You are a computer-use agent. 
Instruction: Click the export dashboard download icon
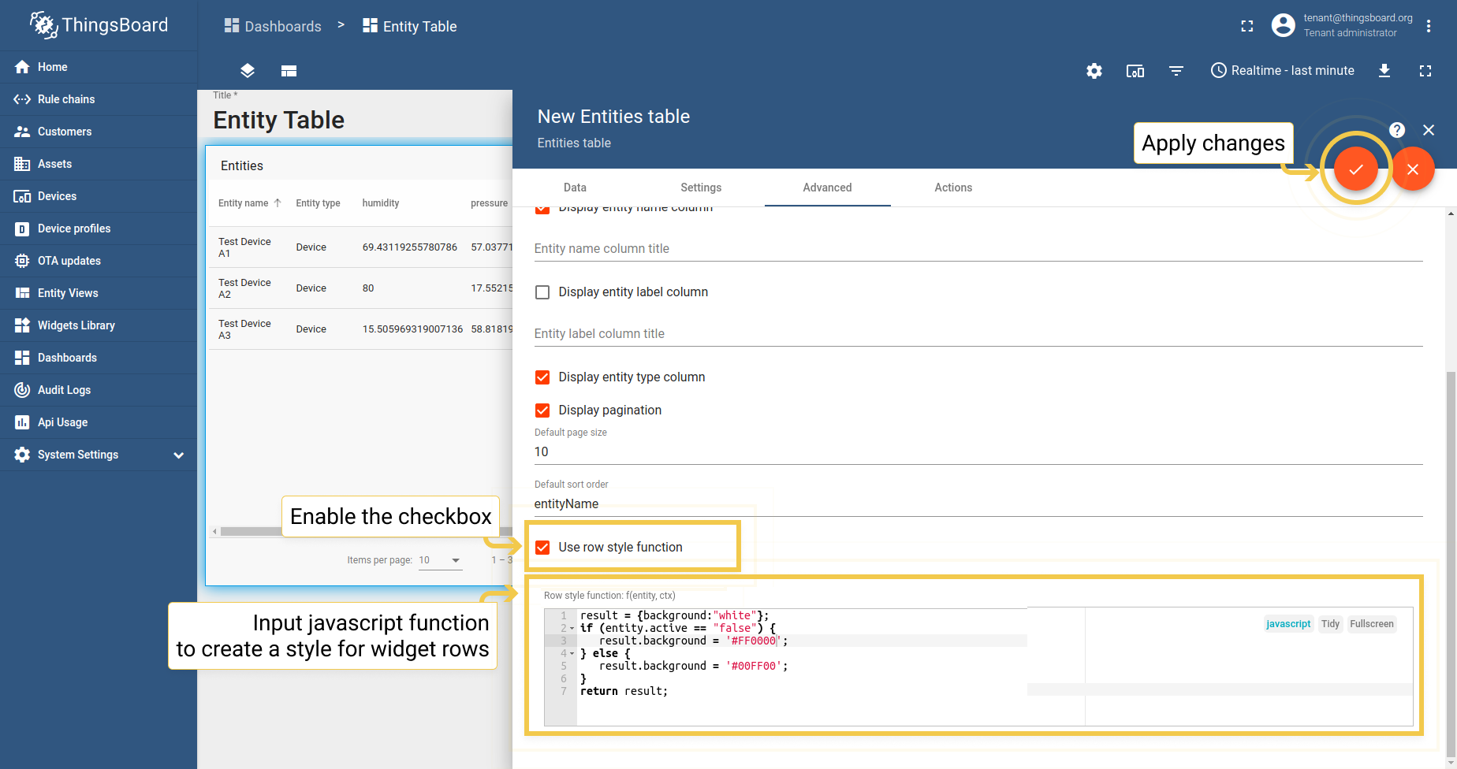1384,71
